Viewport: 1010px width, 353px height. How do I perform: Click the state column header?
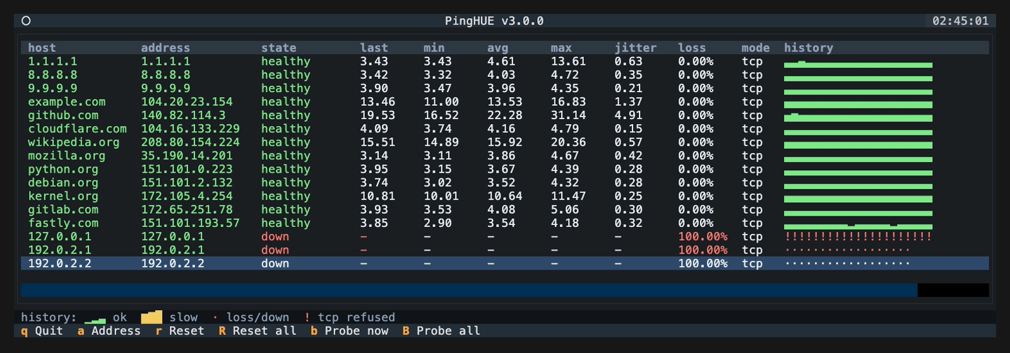(x=278, y=48)
